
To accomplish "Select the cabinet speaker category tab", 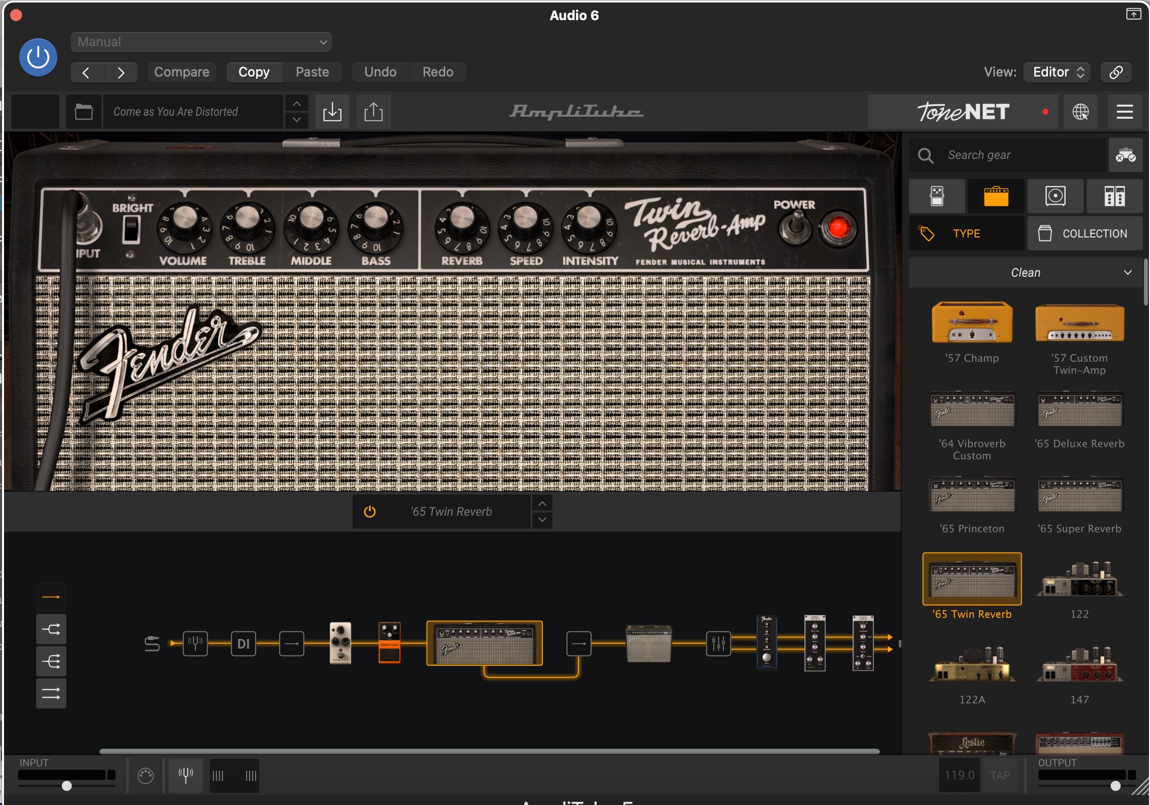I will tap(1055, 196).
